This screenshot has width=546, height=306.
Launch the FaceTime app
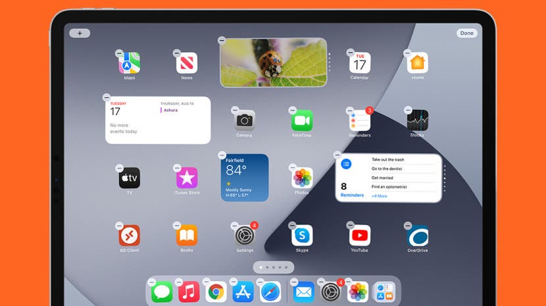(x=302, y=120)
